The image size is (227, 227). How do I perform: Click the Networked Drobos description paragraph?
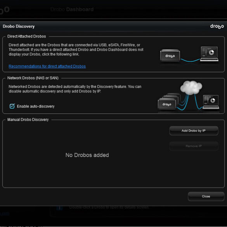tap(75, 89)
